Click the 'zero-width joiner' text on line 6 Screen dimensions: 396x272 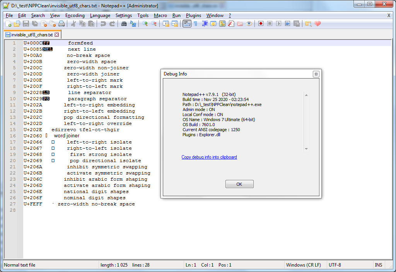93,74
